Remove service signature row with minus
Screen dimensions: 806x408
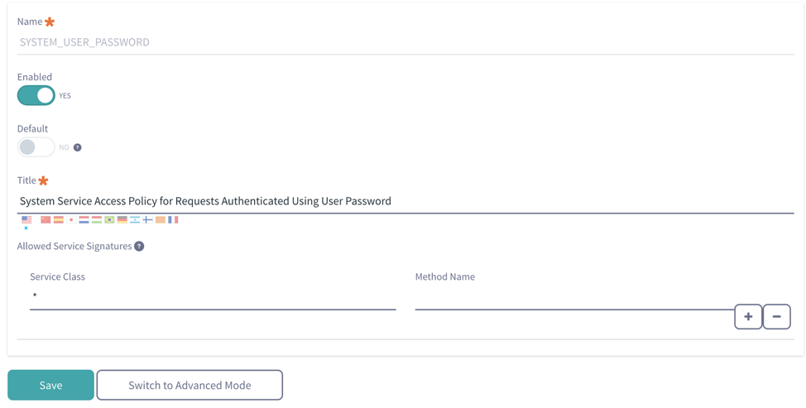(x=776, y=317)
